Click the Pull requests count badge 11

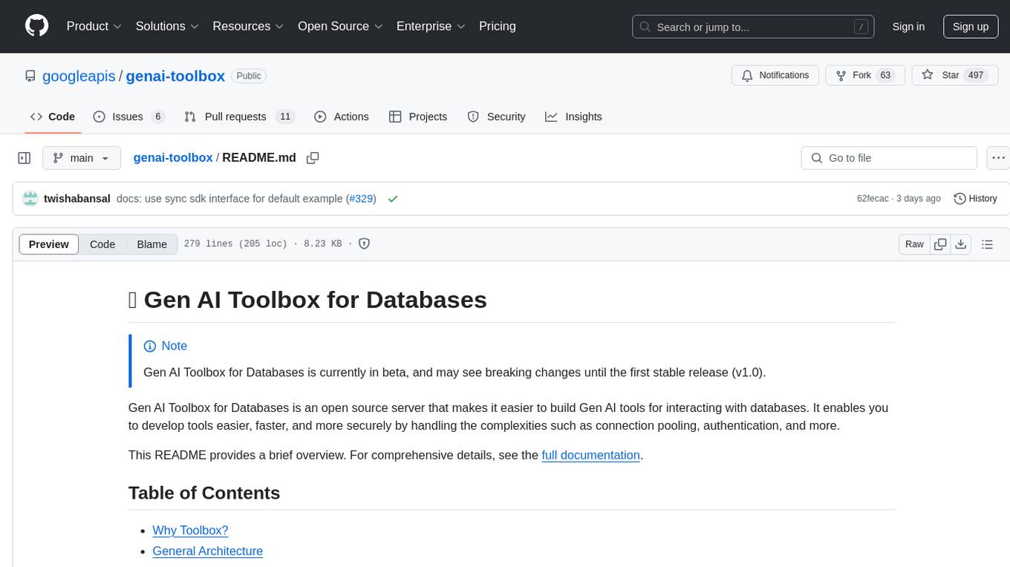pyautogui.click(x=285, y=117)
